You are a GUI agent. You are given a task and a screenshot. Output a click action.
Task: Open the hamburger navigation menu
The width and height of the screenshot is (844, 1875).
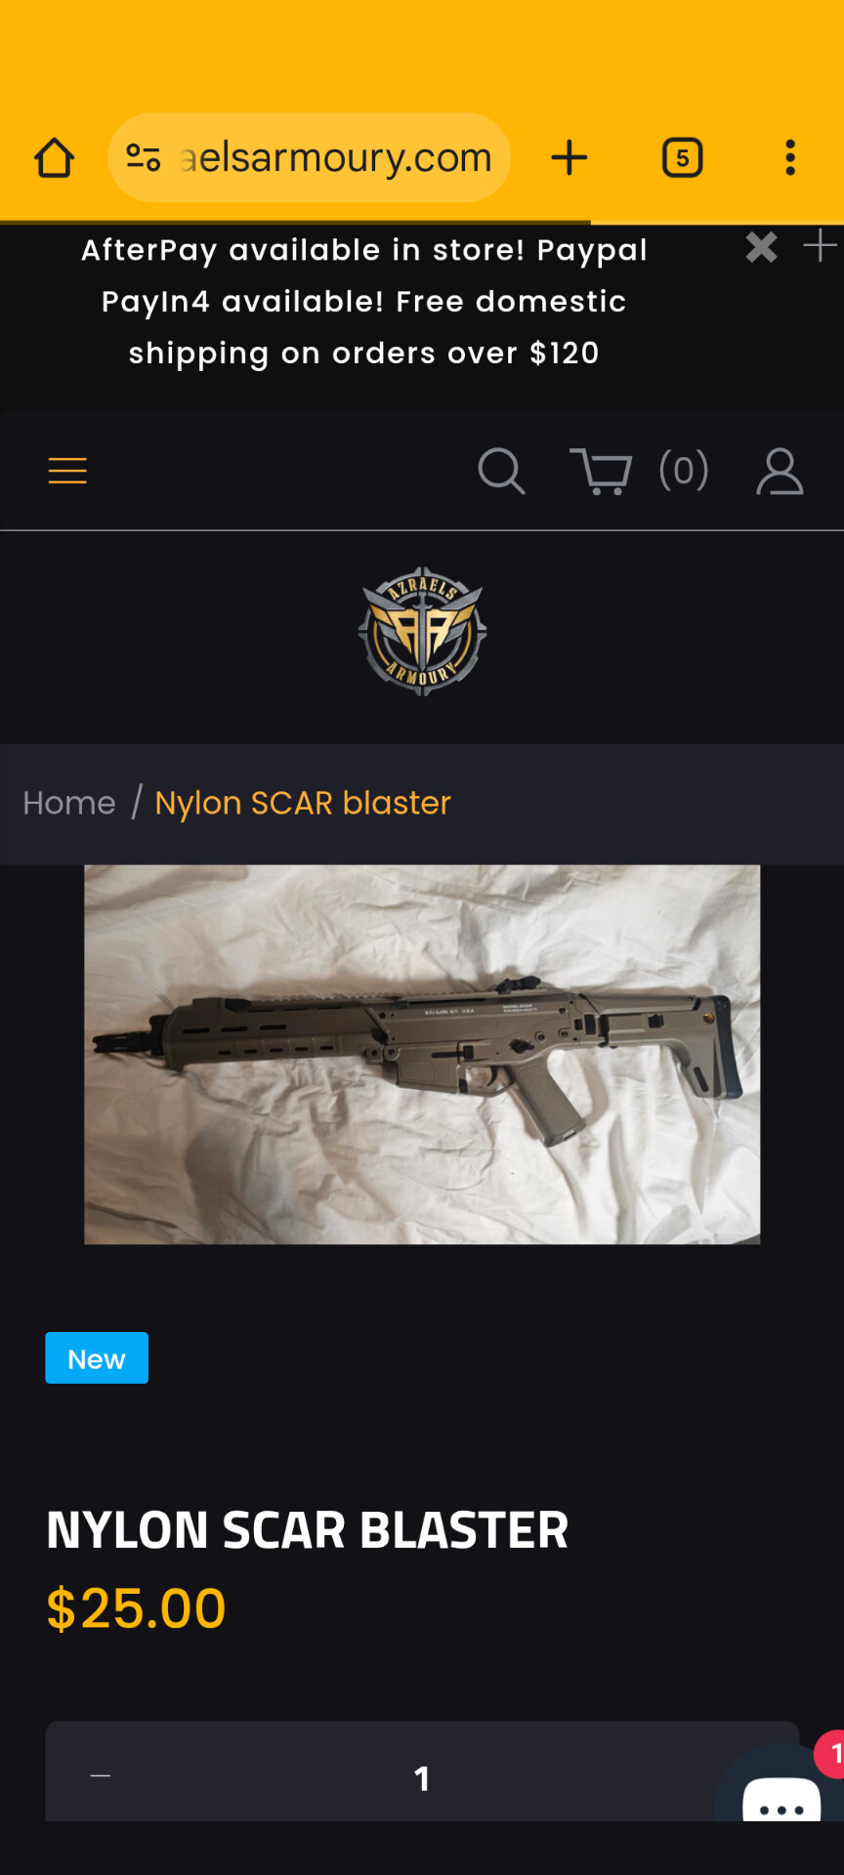coord(67,471)
